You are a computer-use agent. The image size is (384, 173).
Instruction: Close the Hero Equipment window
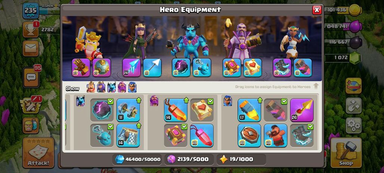coord(317,10)
